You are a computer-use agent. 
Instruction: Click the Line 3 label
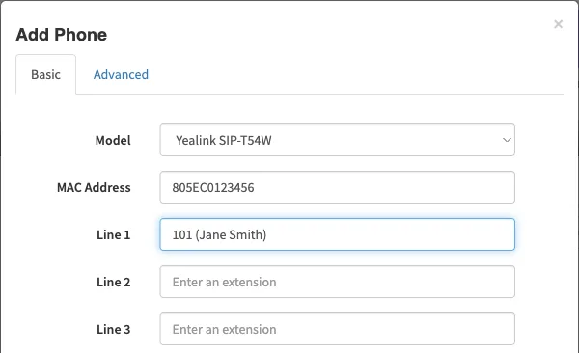click(113, 329)
